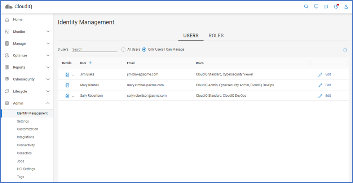Image resolution: width=353 pixels, height=183 pixels.
Task: Switch to the ROLES tab
Action: click(216, 36)
